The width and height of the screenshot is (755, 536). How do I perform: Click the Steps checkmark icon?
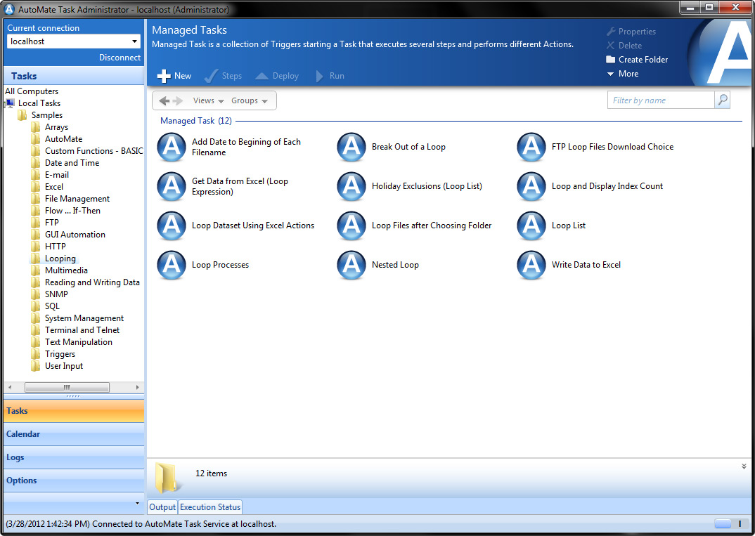coord(212,76)
